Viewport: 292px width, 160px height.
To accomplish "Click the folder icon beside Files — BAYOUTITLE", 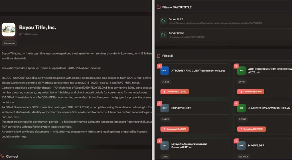I will click(x=159, y=7).
